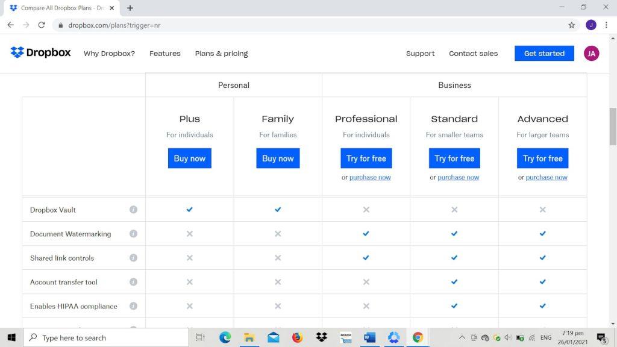Viewport: 617px width, 347px height.
Task: Open the Plans & pricing menu
Action: click(x=222, y=54)
